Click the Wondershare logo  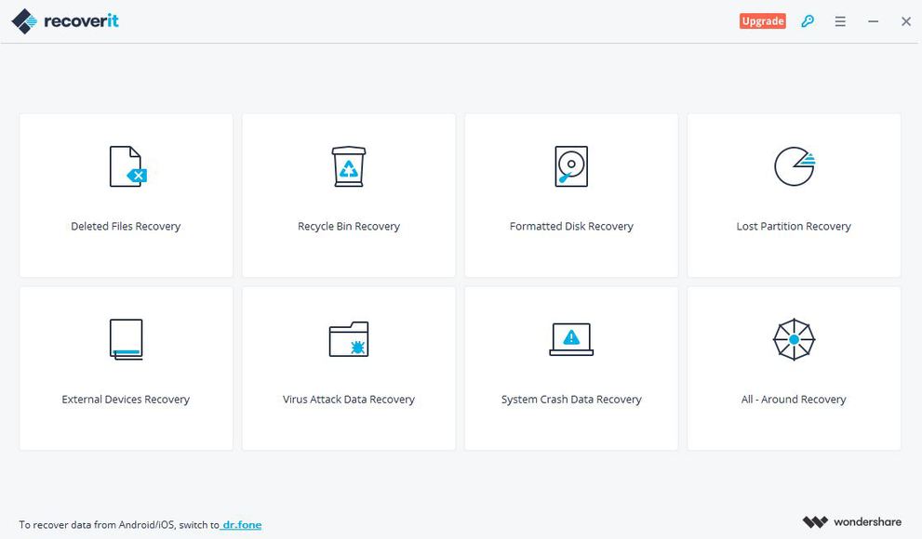tap(852, 521)
